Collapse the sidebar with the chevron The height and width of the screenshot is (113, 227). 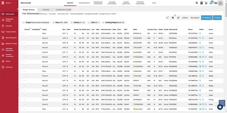point(18,9)
